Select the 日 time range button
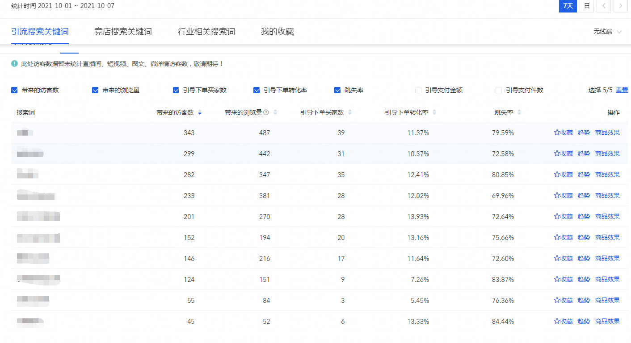This screenshot has width=631, height=343. (x=587, y=6)
